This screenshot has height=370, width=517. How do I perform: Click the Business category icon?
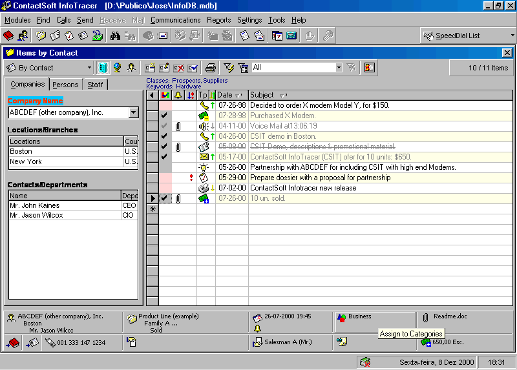[x=342, y=317]
